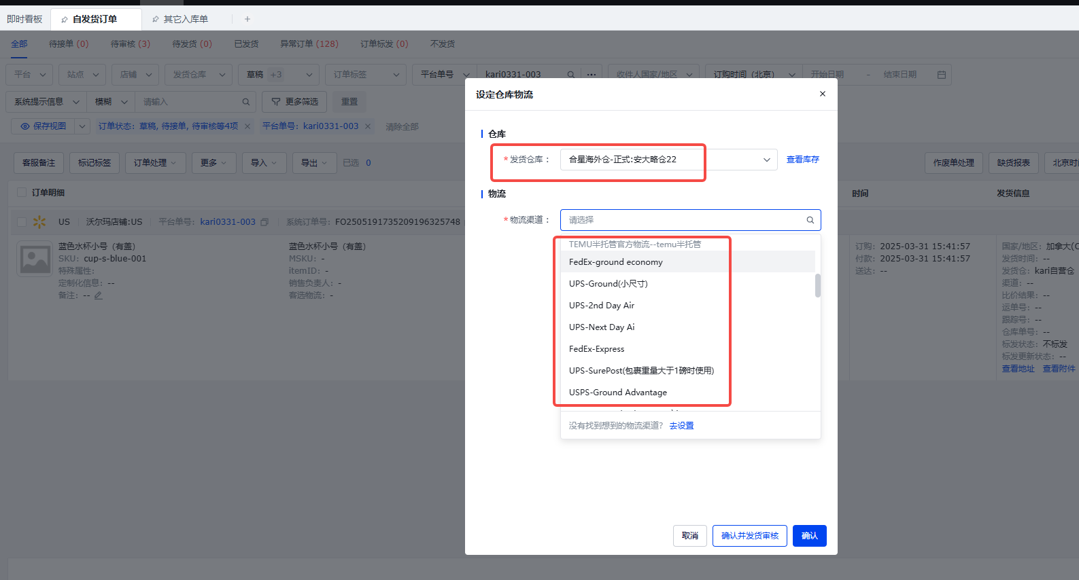Screen dimensions: 1079x580
Task: Click the 查看附件 link
Action: (x=1059, y=369)
